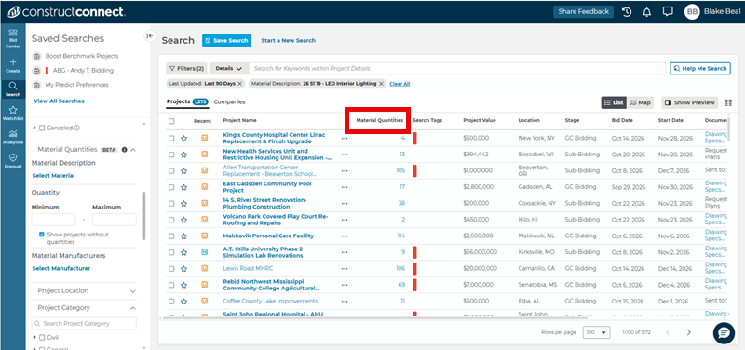
Task: Expand the Civil category tree item
Action: (34, 337)
